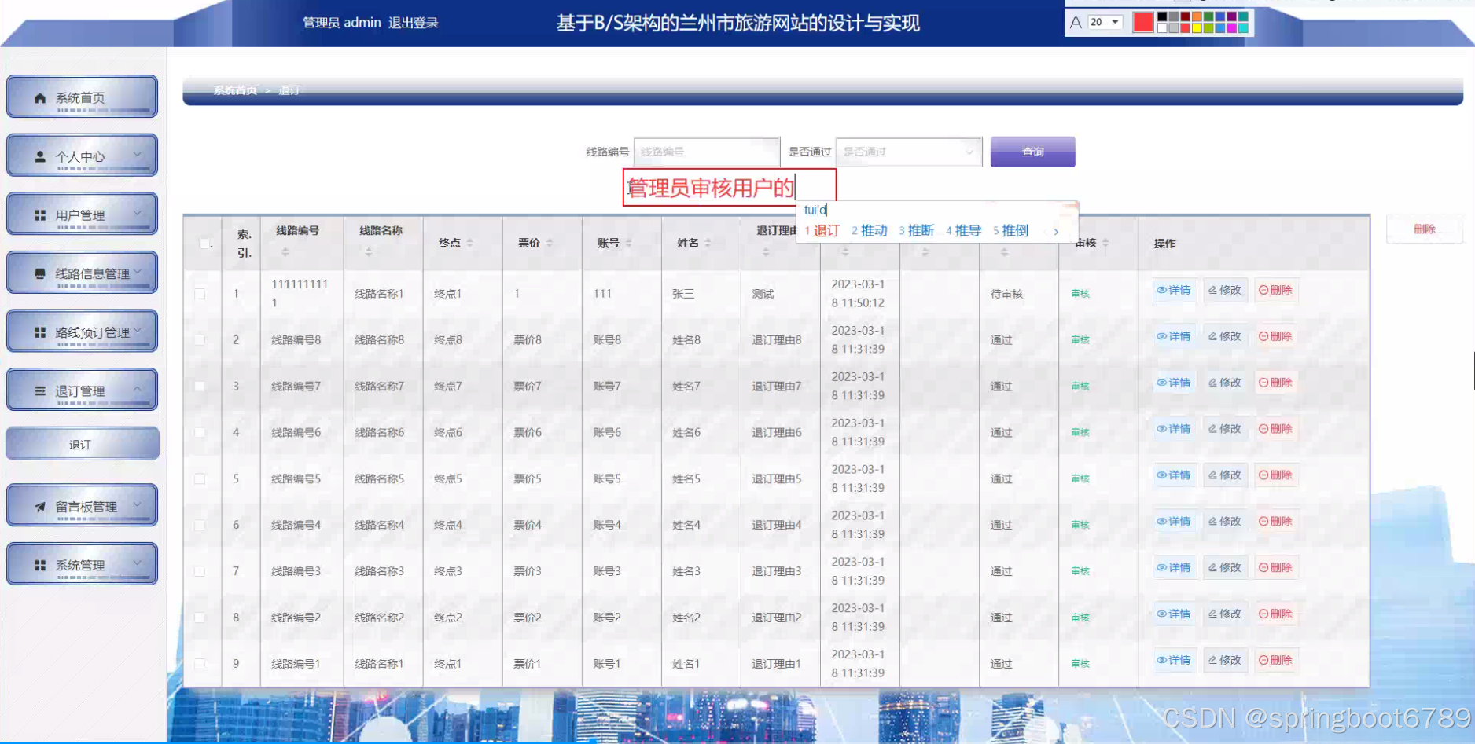
Task: Select the large current red swatch
Action: pos(1143,23)
